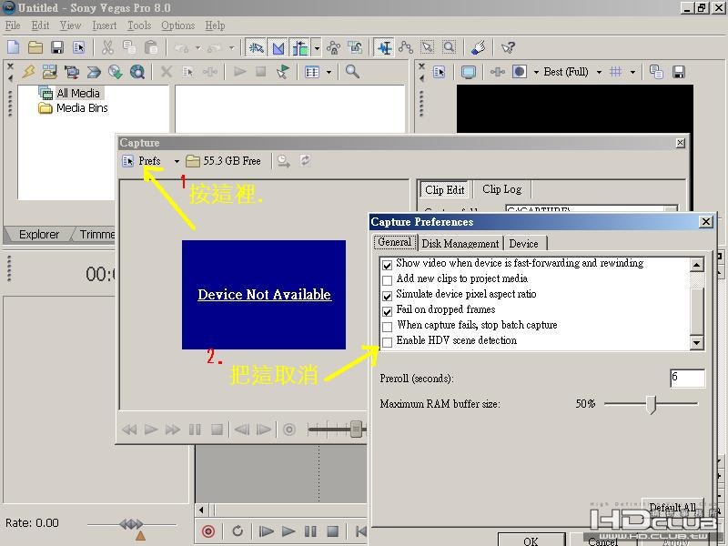Click the Paste clipboard icon
This screenshot has height=546, width=728.
[151, 47]
